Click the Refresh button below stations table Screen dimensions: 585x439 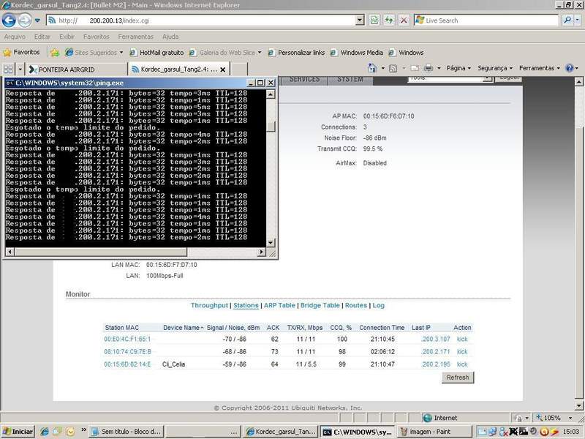(x=458, y=378)
